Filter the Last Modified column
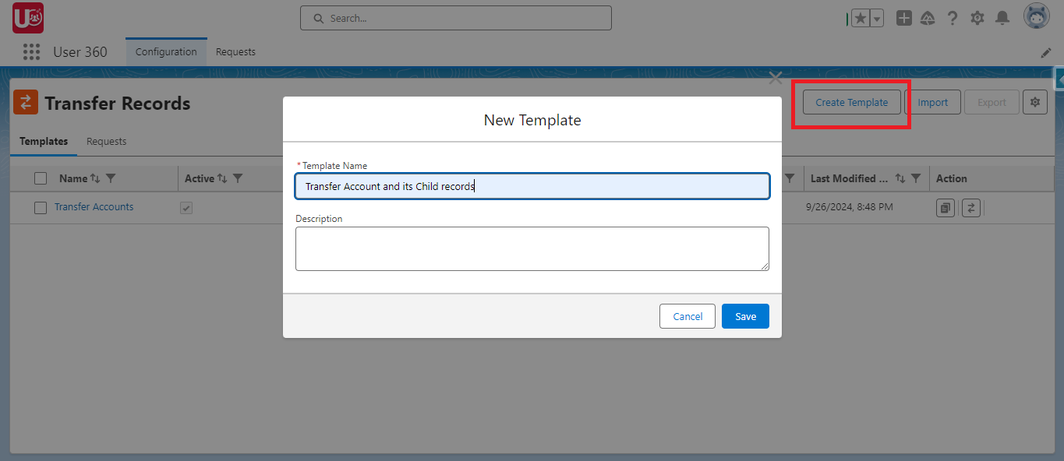The height and width of the screenshot is (461, 1064). pos(916,178)
